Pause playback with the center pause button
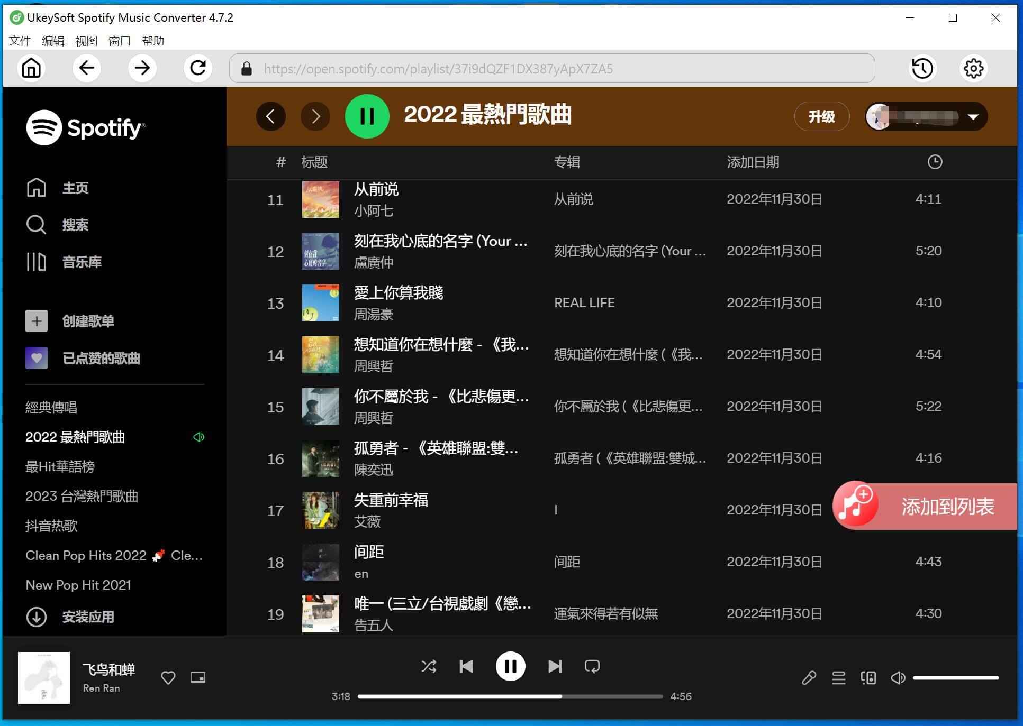Image resolution: width=1023 pixels, height=726 pixels. (x=510, y=666)
